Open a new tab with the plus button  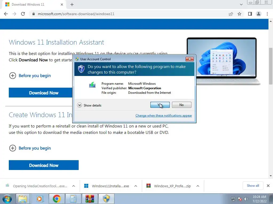pos(72,5)
